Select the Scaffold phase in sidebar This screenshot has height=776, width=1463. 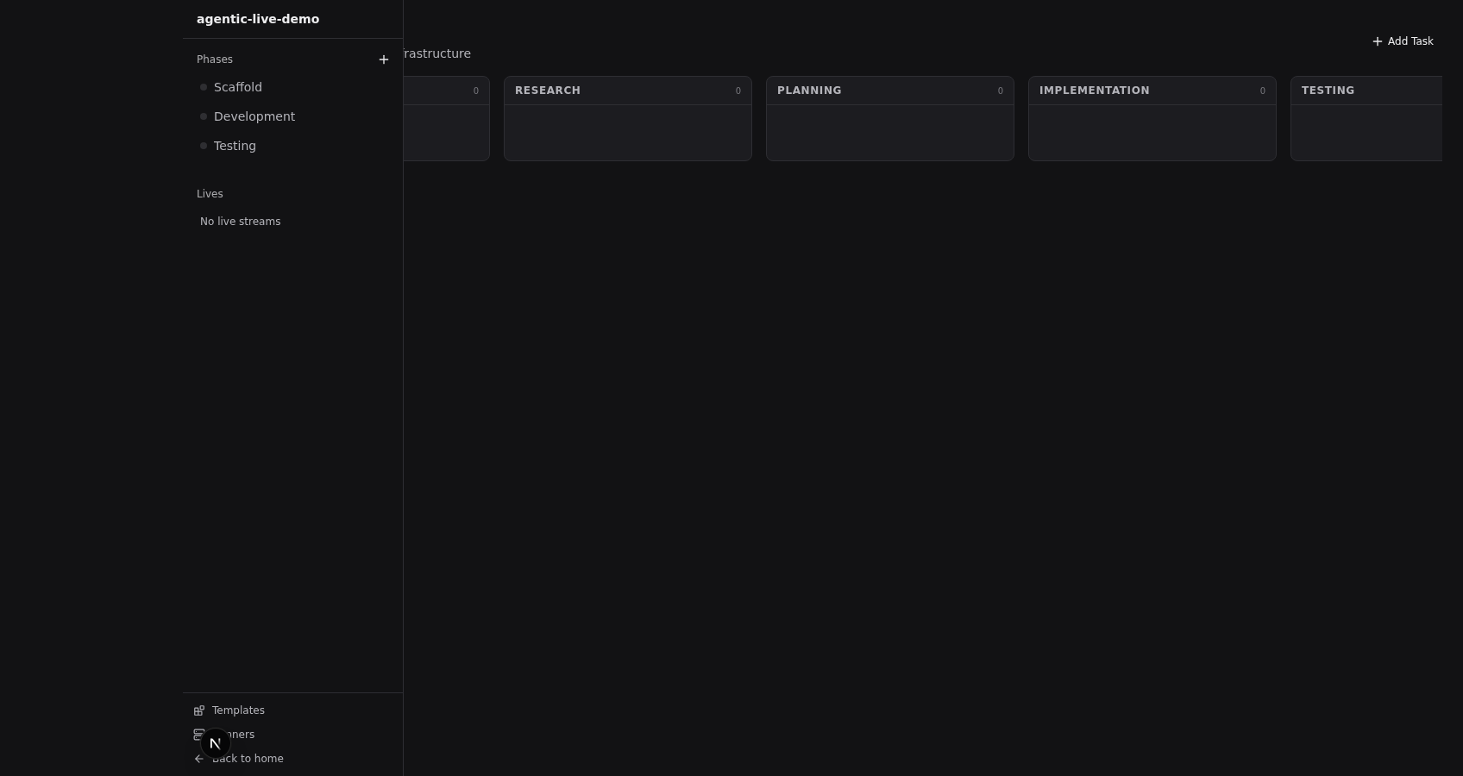pyautogui.click(x=238, y=87)
